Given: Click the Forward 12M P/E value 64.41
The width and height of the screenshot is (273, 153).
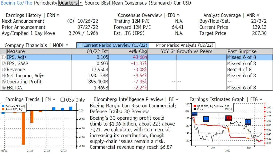Looking at the screenshot, I should [177, 27].
